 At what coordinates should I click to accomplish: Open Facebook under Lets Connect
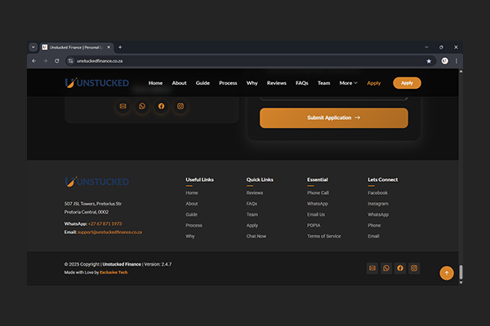click(377, 193)
